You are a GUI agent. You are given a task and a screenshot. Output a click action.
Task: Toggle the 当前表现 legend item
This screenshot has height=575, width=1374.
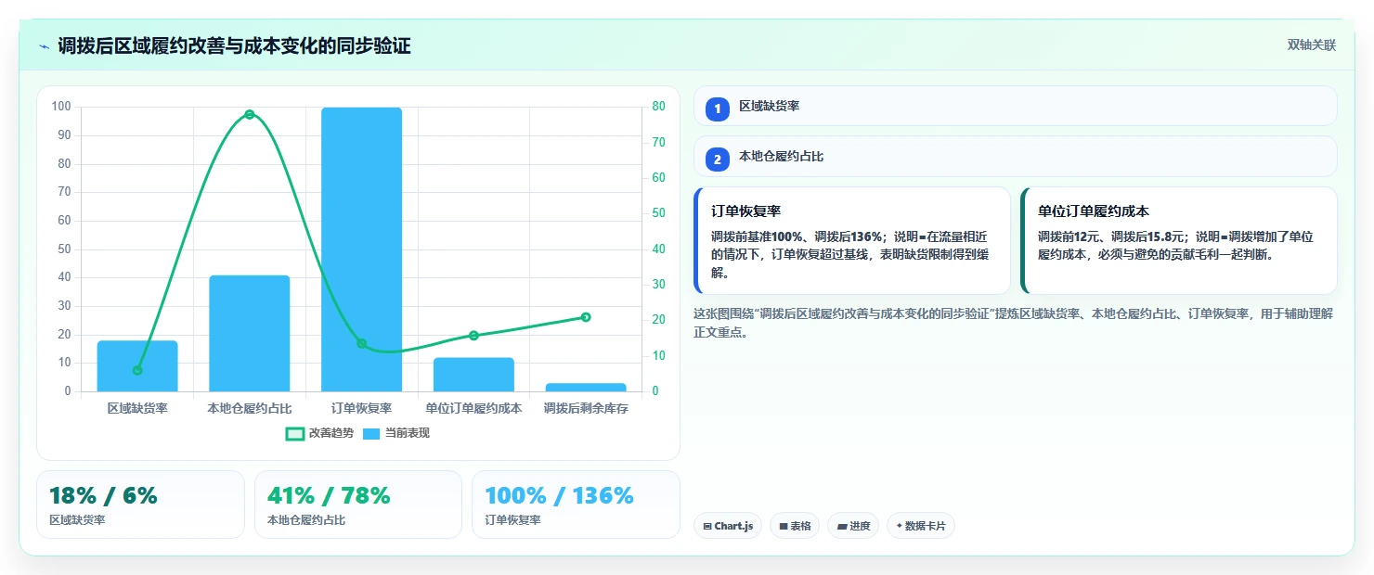[395, 433]
